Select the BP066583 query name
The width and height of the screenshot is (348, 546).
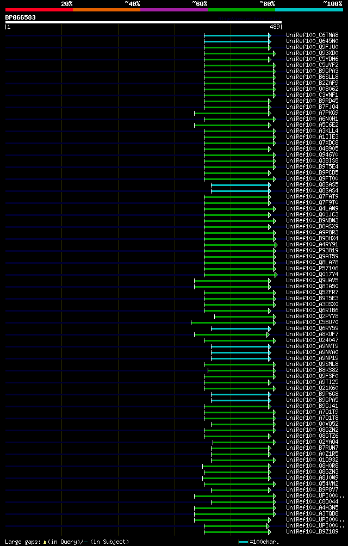[x=20, y=17]
